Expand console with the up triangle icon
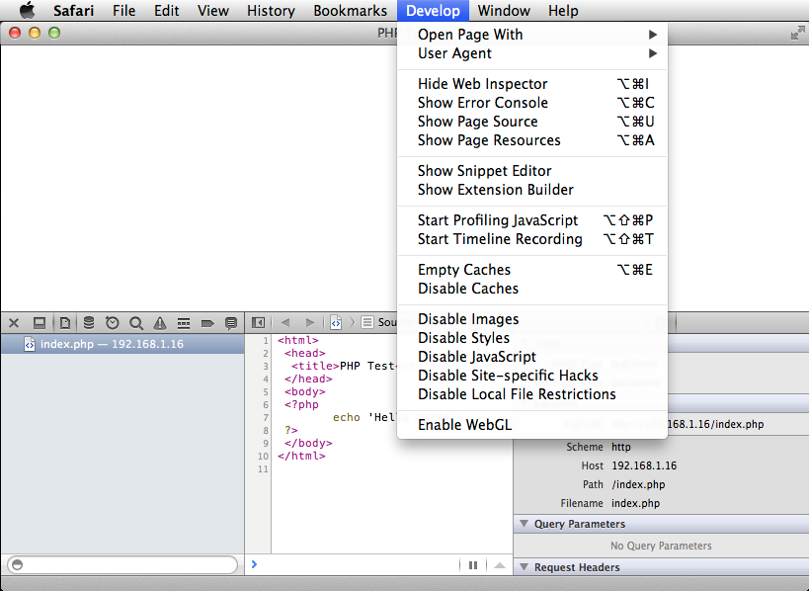Screen dimensions: 809x591 pyautogui.click(x=500, y=565)
